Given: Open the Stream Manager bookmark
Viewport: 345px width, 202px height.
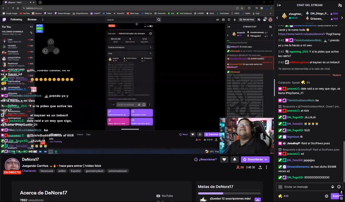Looking at the screenshot, I should (62, 13).
